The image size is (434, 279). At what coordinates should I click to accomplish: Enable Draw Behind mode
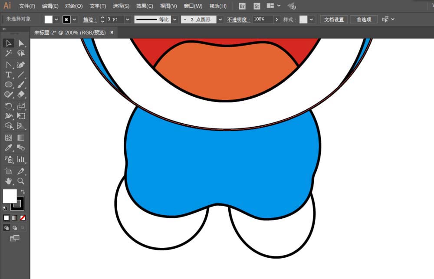coord(15,228)
